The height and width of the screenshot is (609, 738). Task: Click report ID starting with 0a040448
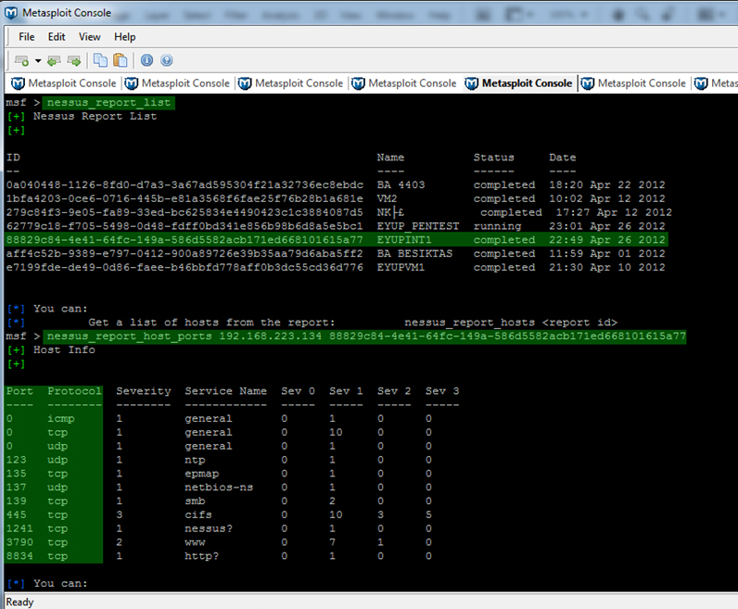click(x=184, y=185)
